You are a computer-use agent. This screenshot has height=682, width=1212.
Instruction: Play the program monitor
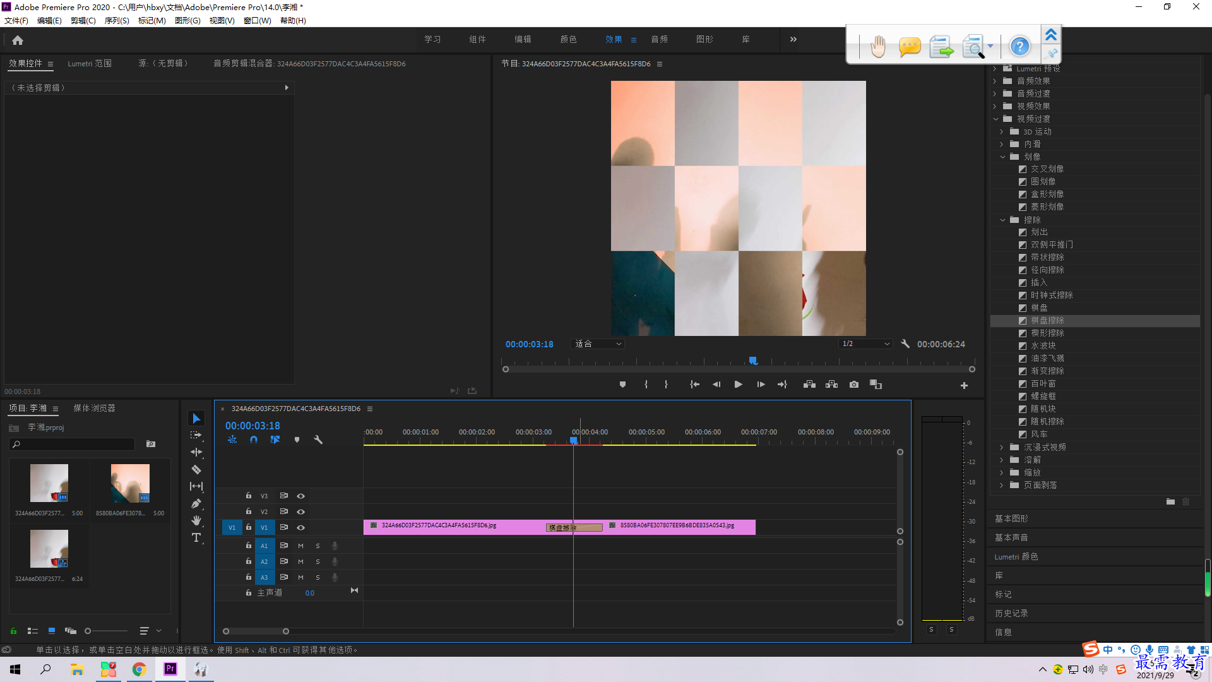(x=738, y=385)
